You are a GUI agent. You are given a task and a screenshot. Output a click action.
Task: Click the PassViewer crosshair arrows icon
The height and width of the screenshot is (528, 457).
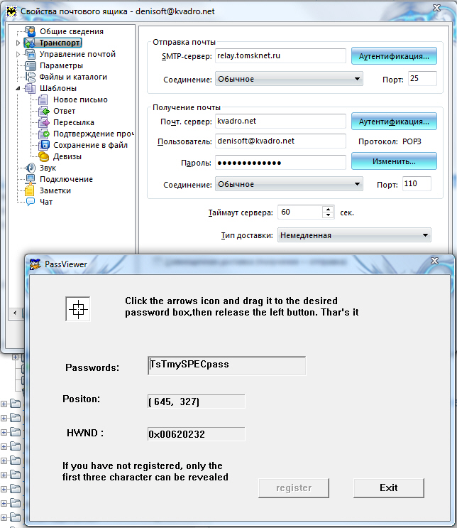point(78,308)
